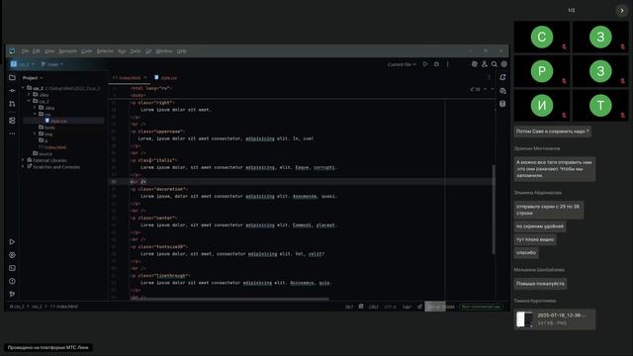Screen dimensions: 633x356
Task: Open the Window menu
Action: pos(164,50)
